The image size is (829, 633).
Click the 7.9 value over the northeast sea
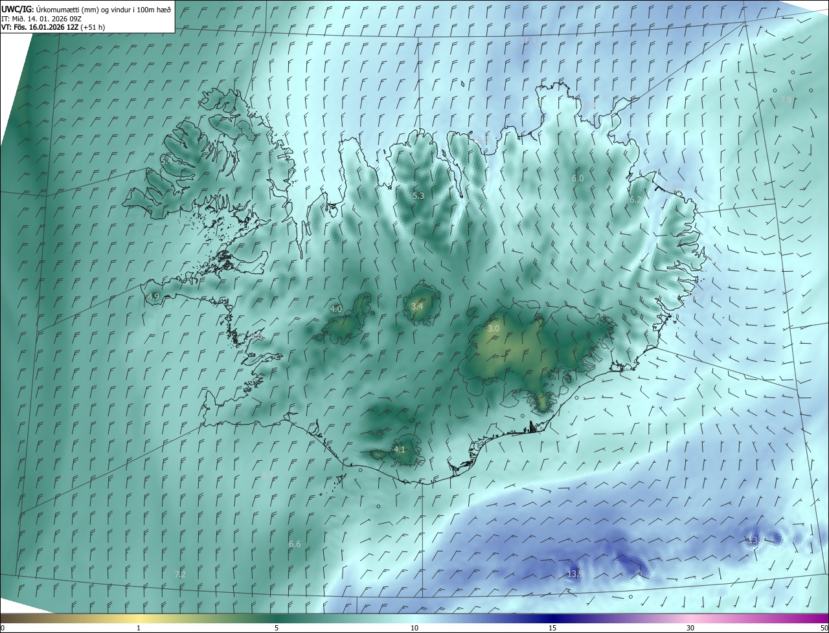point(785,100)
